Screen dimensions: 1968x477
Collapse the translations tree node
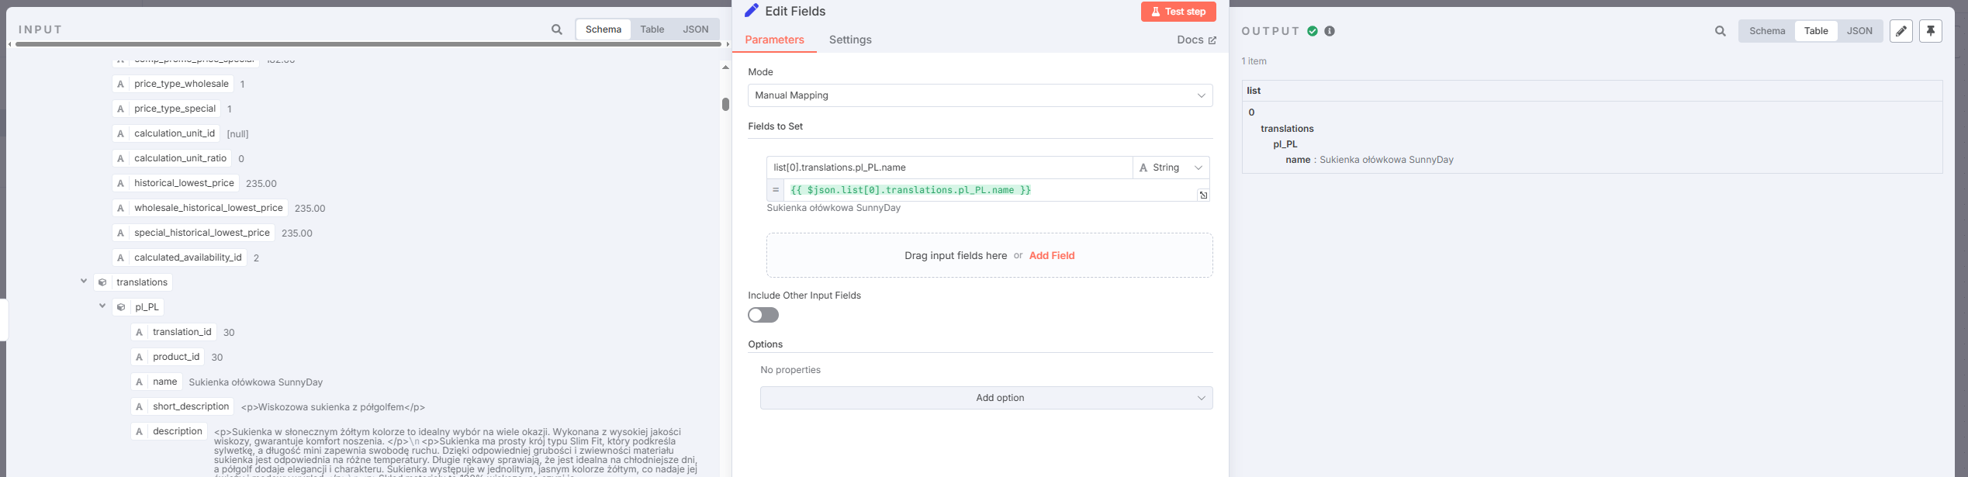[84, 281]
